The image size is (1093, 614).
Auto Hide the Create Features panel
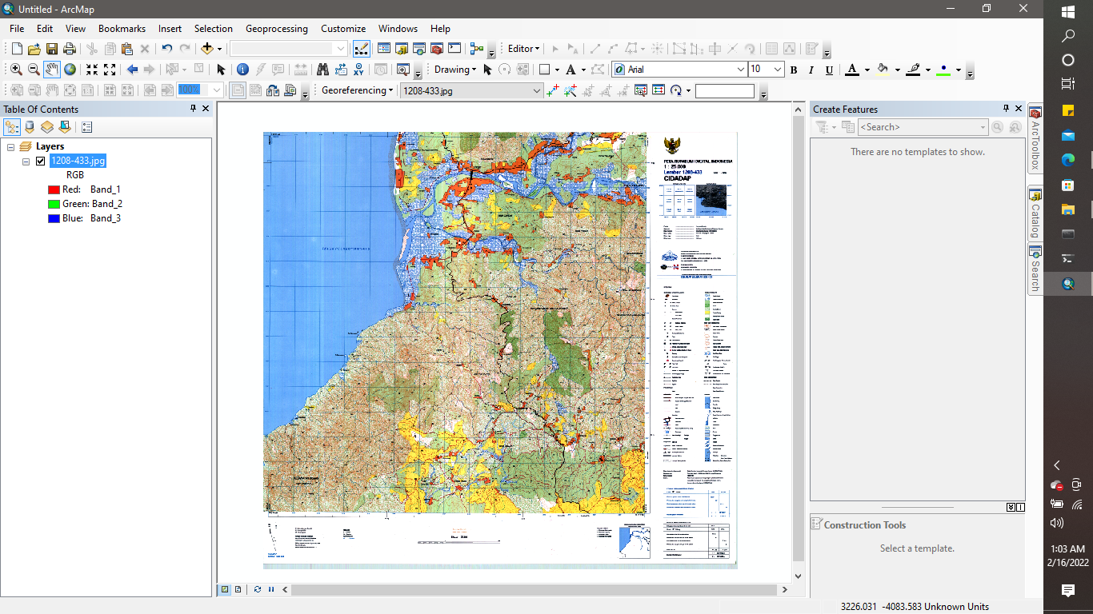coord(1007,109)
